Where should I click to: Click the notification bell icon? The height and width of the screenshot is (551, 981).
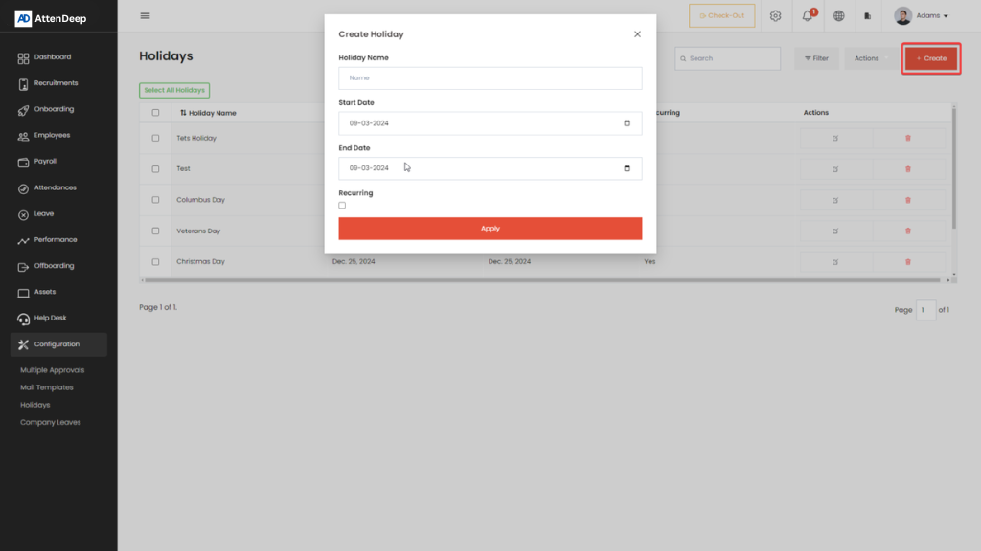(x=807, y=16)
